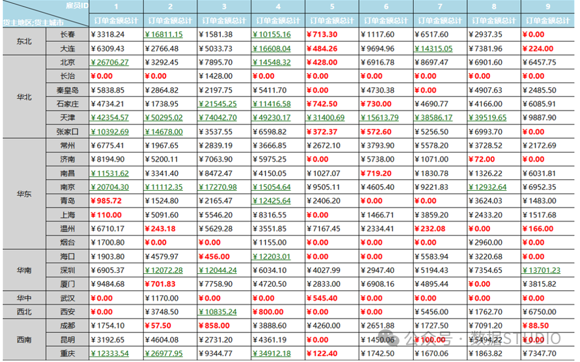Click the ¥12203.01 value in 海口 row
Viewport: 580px width, 362px height.
tap(272, 257)
